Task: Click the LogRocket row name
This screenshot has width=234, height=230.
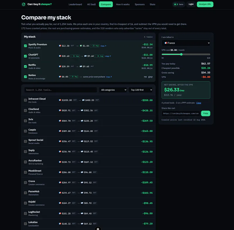Action: coord(34,212)
